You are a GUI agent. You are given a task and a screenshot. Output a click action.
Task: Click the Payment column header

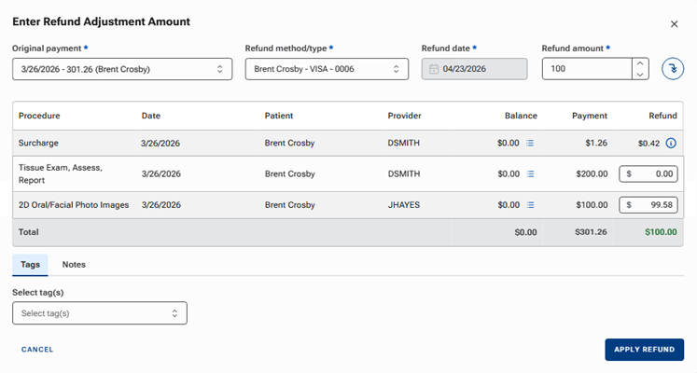tap(590, 116)
